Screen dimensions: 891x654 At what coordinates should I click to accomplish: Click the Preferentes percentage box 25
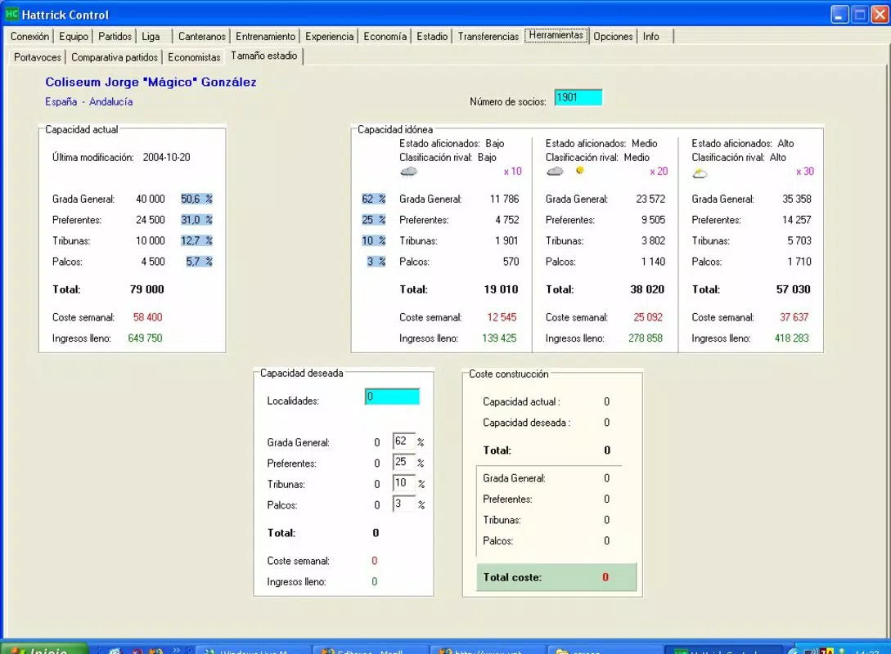(x=403, y=462)
